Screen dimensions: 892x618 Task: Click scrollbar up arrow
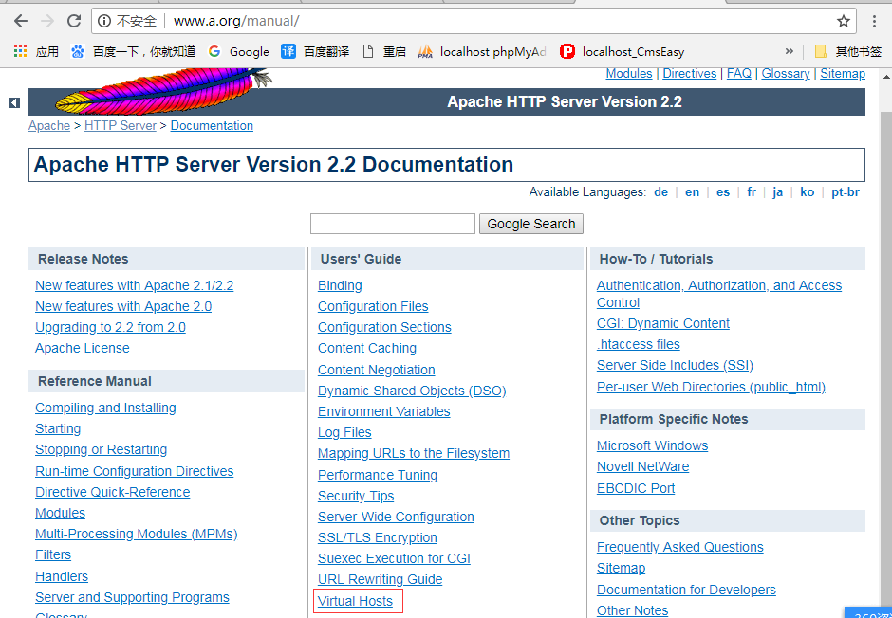click(x=886, y=75)
